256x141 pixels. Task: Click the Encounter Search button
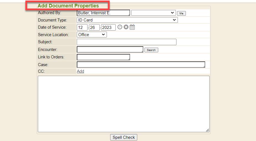151,50
